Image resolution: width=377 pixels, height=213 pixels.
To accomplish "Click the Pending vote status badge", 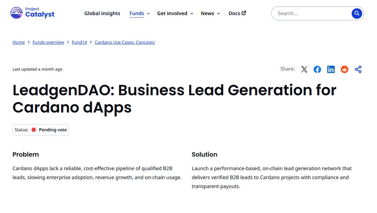I will click(x=41, y=130).
